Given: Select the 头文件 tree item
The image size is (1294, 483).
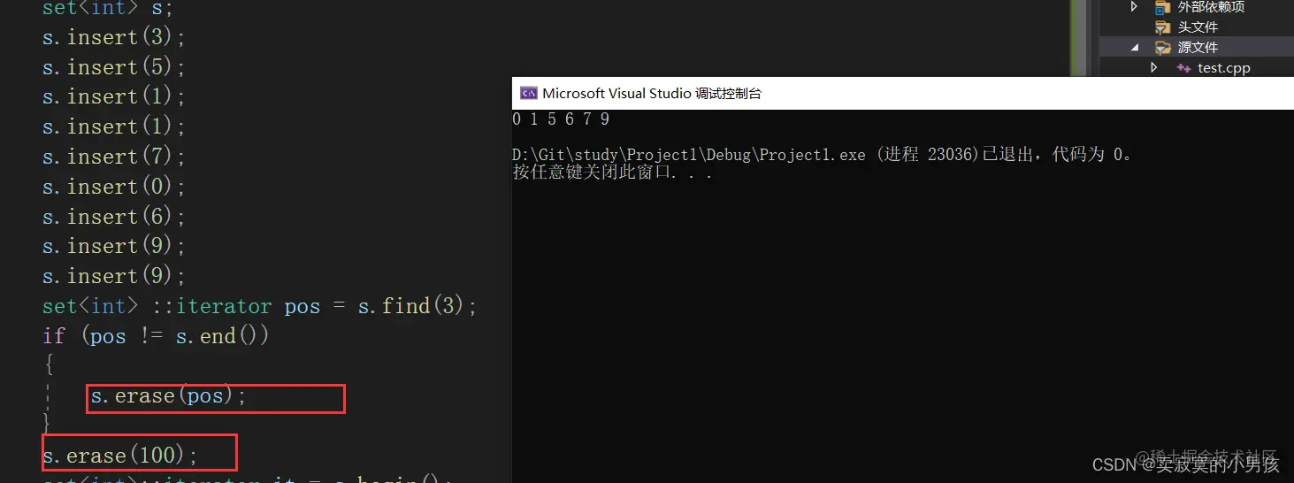Looking at the screenshot, I should (x=1198, y=27).
